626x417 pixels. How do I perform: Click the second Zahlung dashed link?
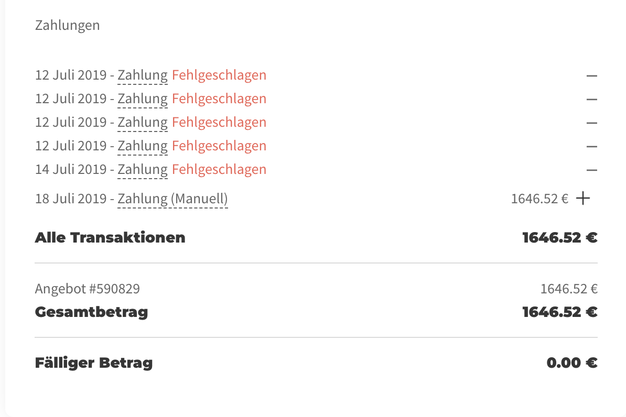pos(142,98)
